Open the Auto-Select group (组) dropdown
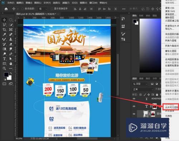Image resolution: width=179 pixels, height=141 pixels. pos(43,9)
